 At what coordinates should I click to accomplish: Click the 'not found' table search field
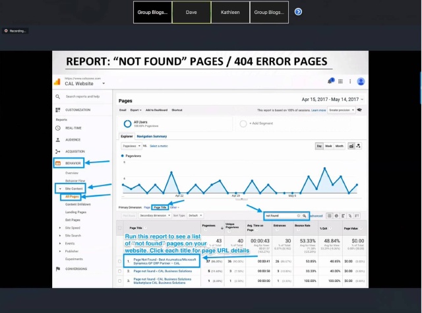tap(282, 216)
